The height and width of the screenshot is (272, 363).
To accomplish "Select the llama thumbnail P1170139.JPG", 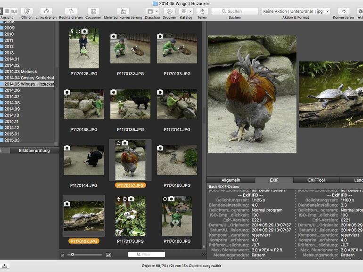I will point(130,104).
